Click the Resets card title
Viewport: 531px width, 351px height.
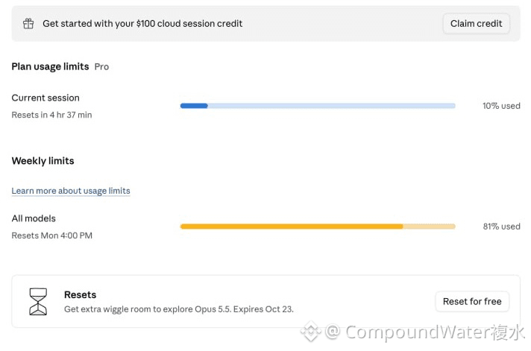81,295
